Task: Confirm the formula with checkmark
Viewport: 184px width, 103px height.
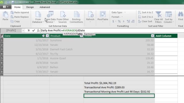Action: (34, 31)
